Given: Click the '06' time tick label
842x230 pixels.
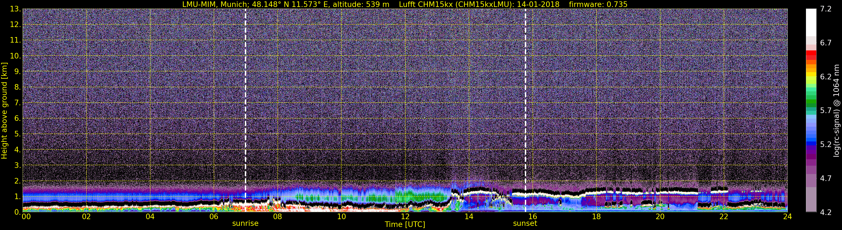Looking at the screenshot, I should tap(214, 217).
